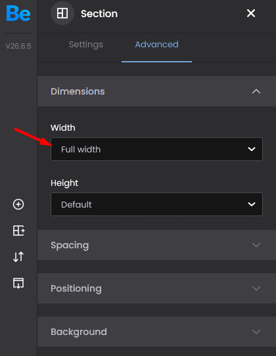Click the arrow on the Width select

point(252,149)
